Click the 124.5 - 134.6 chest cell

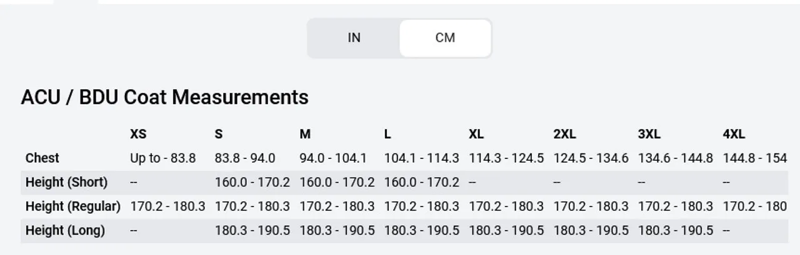coord(591,158)
